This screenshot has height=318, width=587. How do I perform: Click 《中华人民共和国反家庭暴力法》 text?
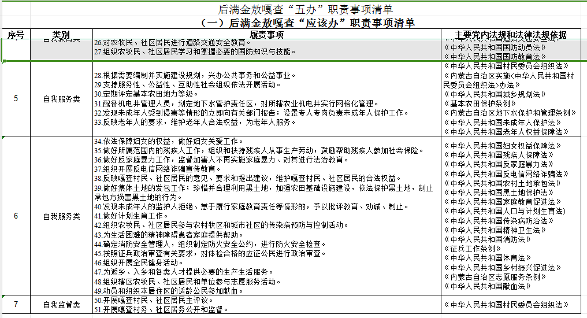[x=499, y=164]
